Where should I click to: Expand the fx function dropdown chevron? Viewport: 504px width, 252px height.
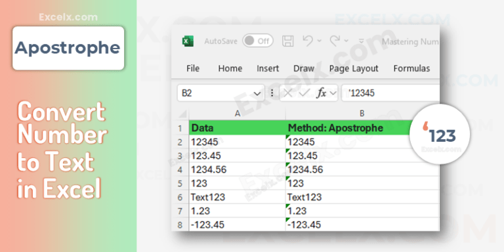(x=333, y=93)
